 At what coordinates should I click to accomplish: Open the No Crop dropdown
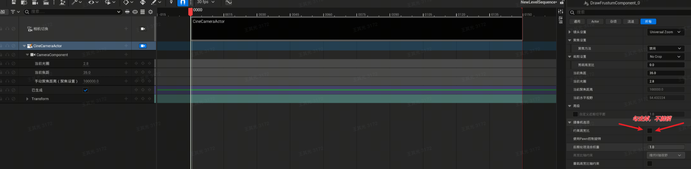coord(665,57)
